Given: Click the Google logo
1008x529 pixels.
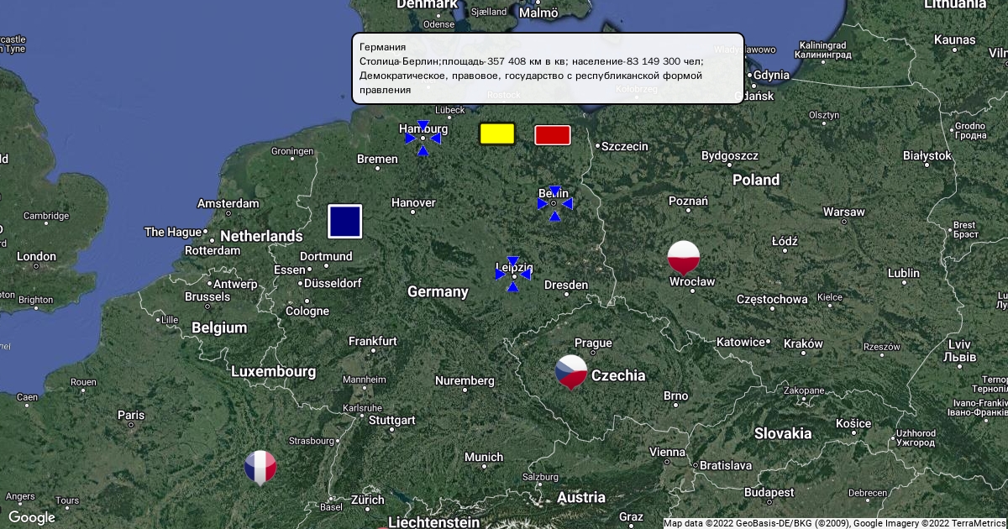Looking at the screenshot, I should click(x=32, y=517).
